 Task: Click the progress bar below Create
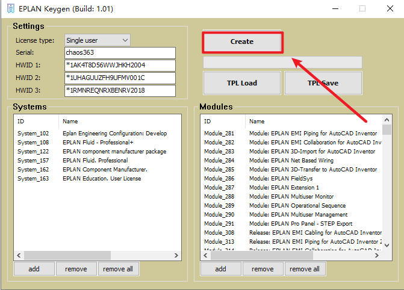[x=282, y=63]
